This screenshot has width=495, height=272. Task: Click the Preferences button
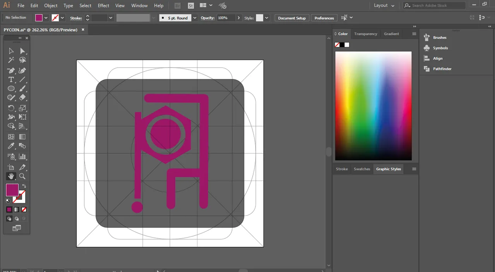tap(324, 18)
